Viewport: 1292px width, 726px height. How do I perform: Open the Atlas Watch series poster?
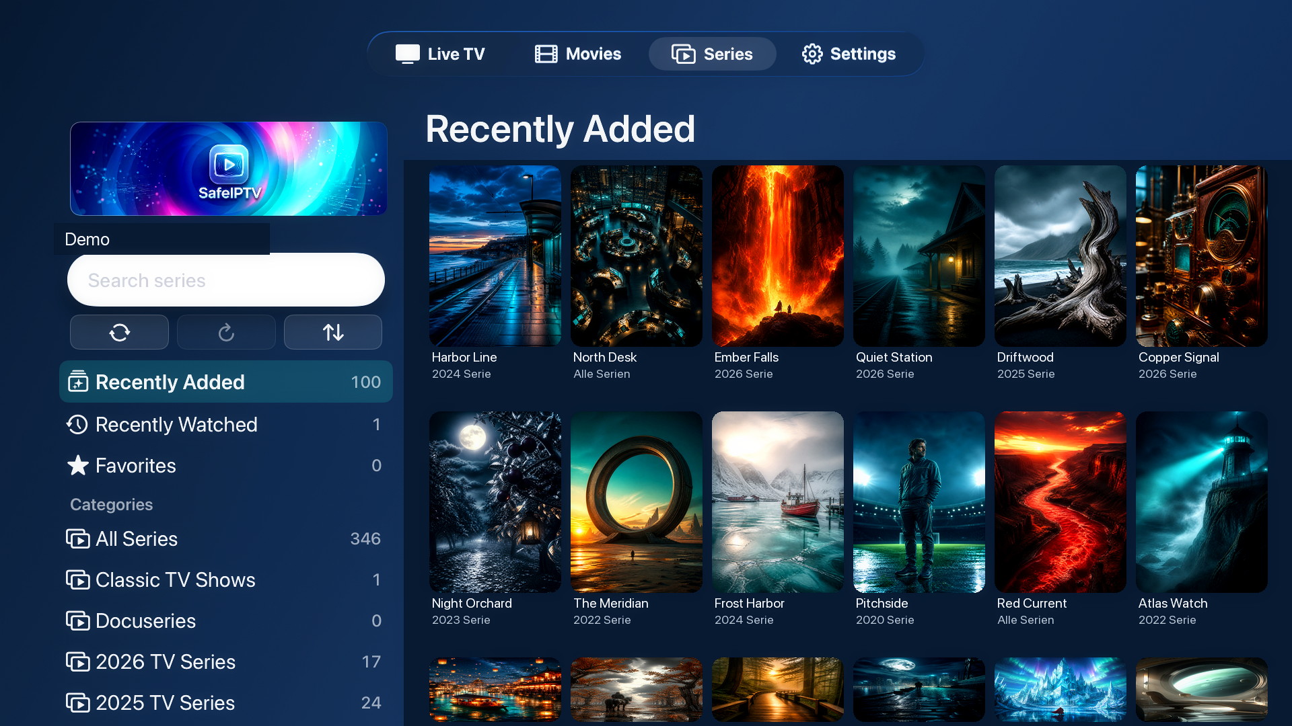pos(1202,502)
